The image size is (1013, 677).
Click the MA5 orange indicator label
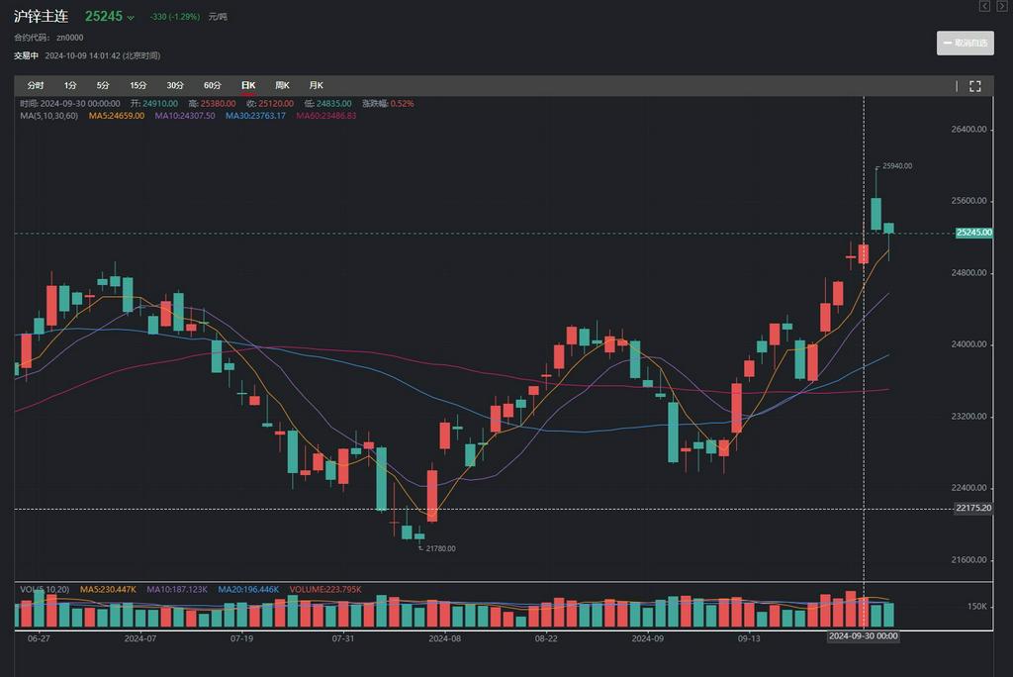[117, 116]
